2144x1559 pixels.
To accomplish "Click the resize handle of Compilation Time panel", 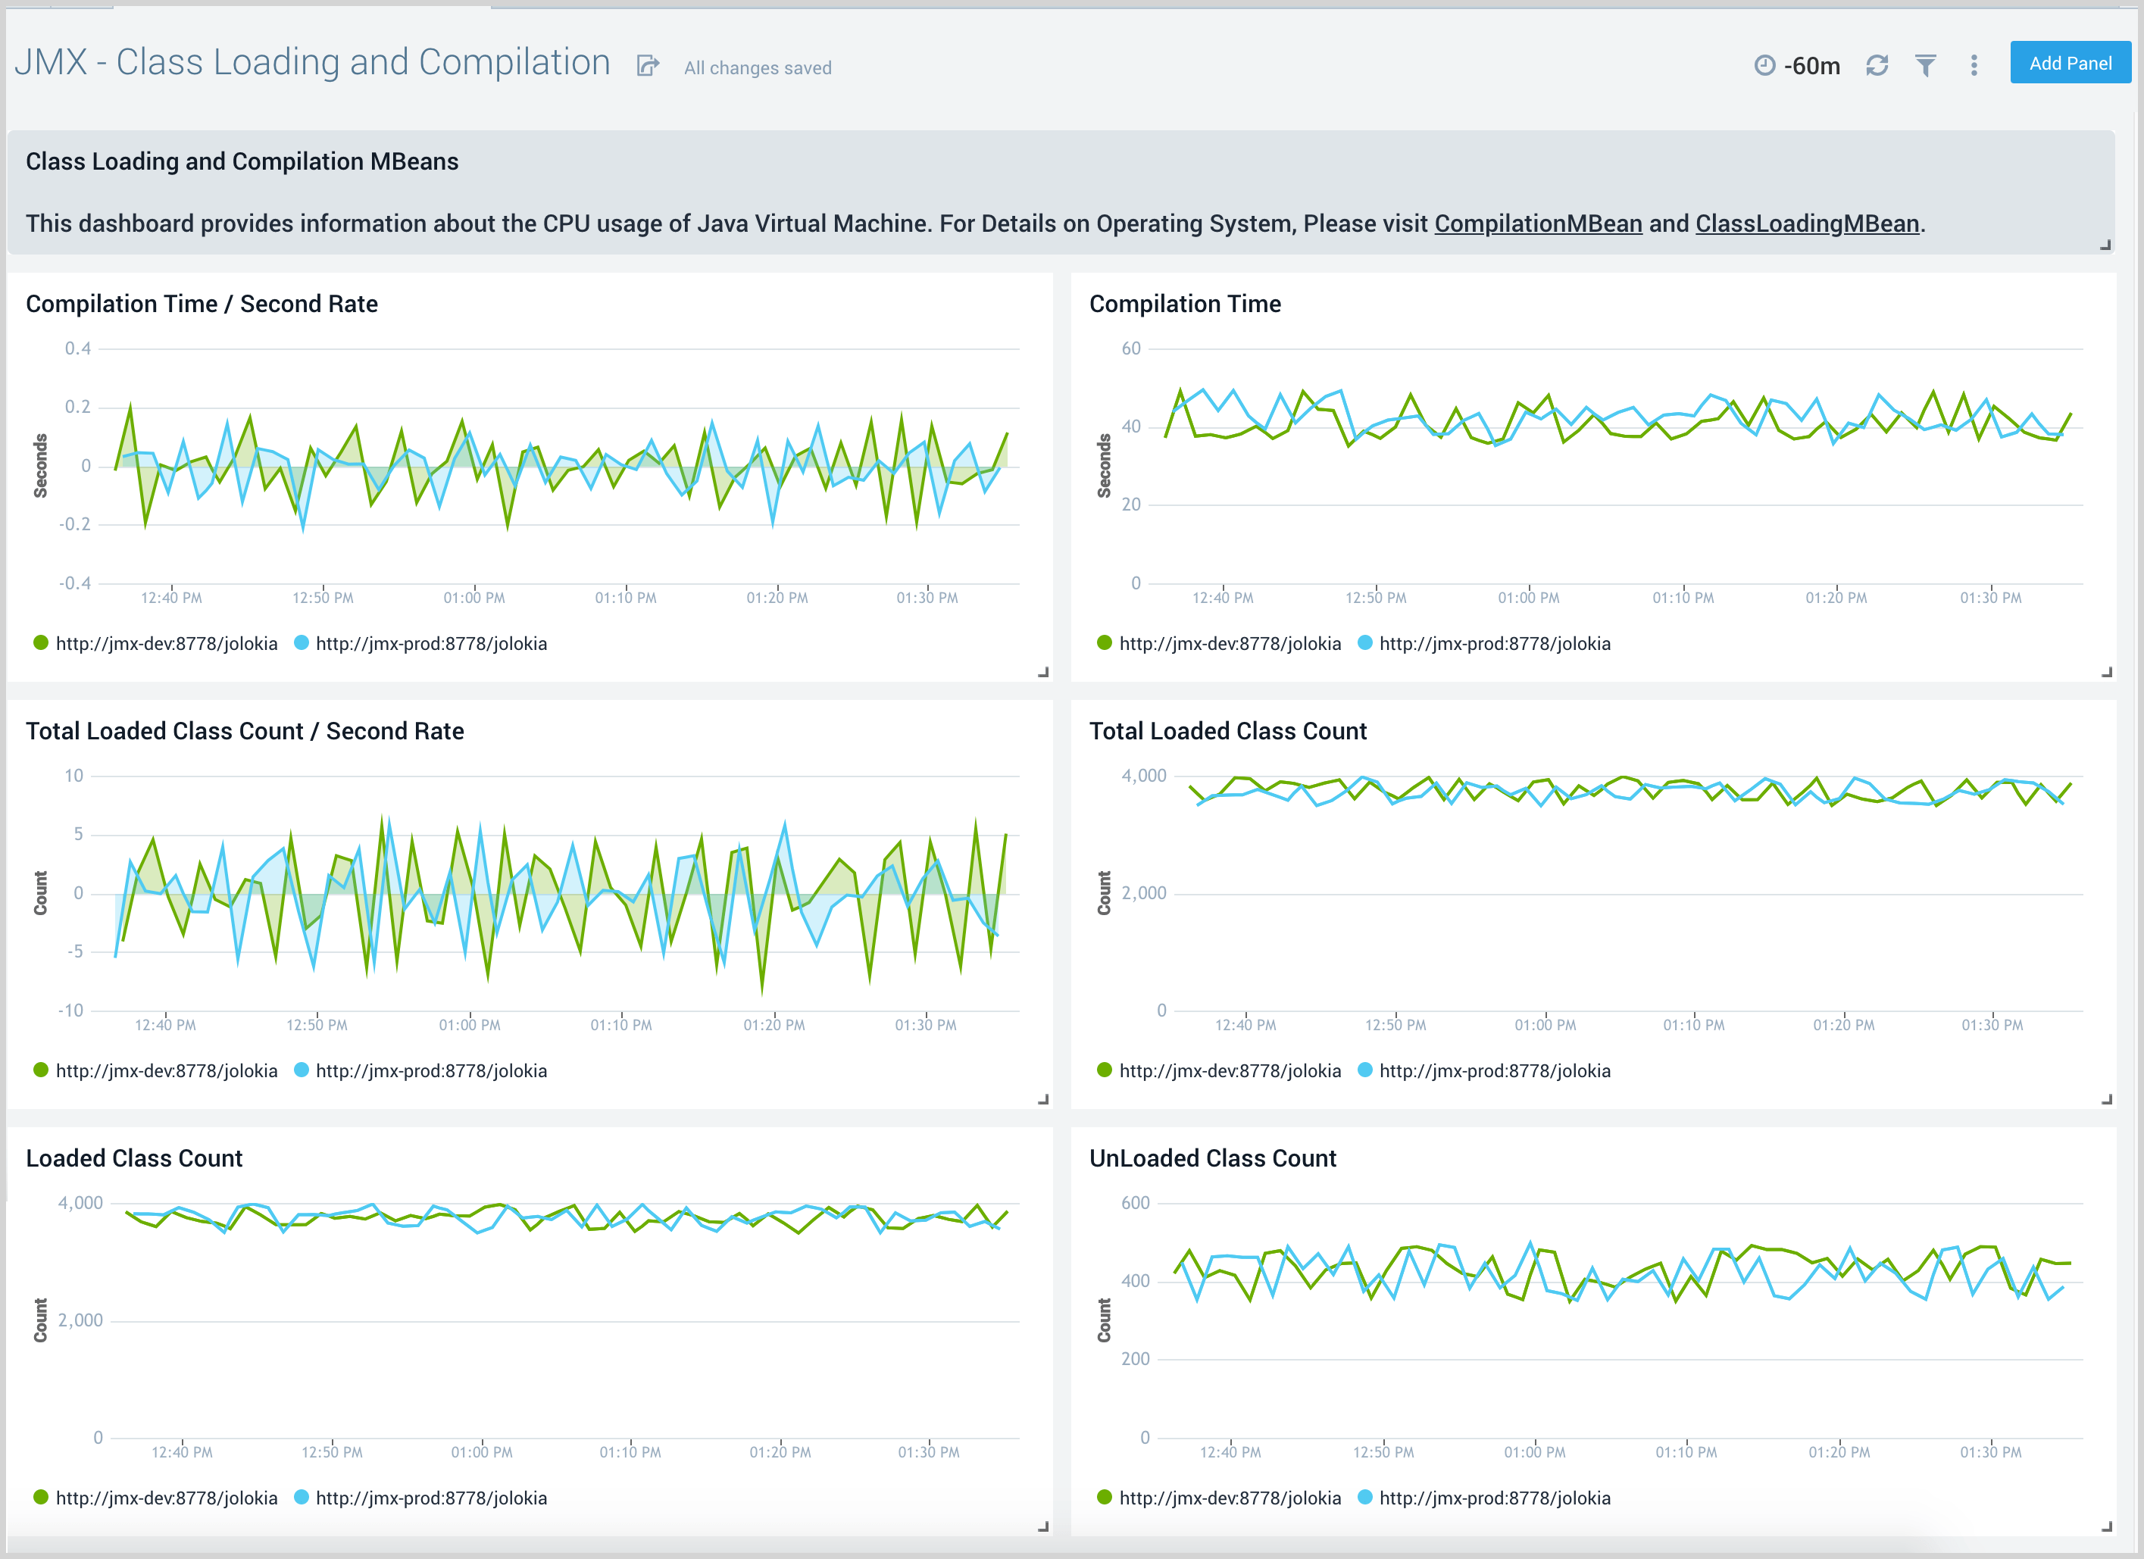I will (2108, 671).
